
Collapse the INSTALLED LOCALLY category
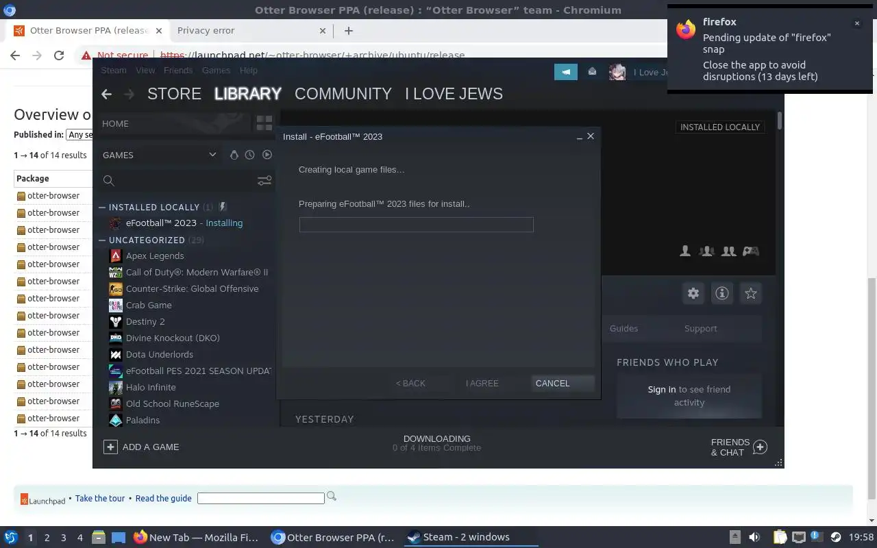coord(102,207)
